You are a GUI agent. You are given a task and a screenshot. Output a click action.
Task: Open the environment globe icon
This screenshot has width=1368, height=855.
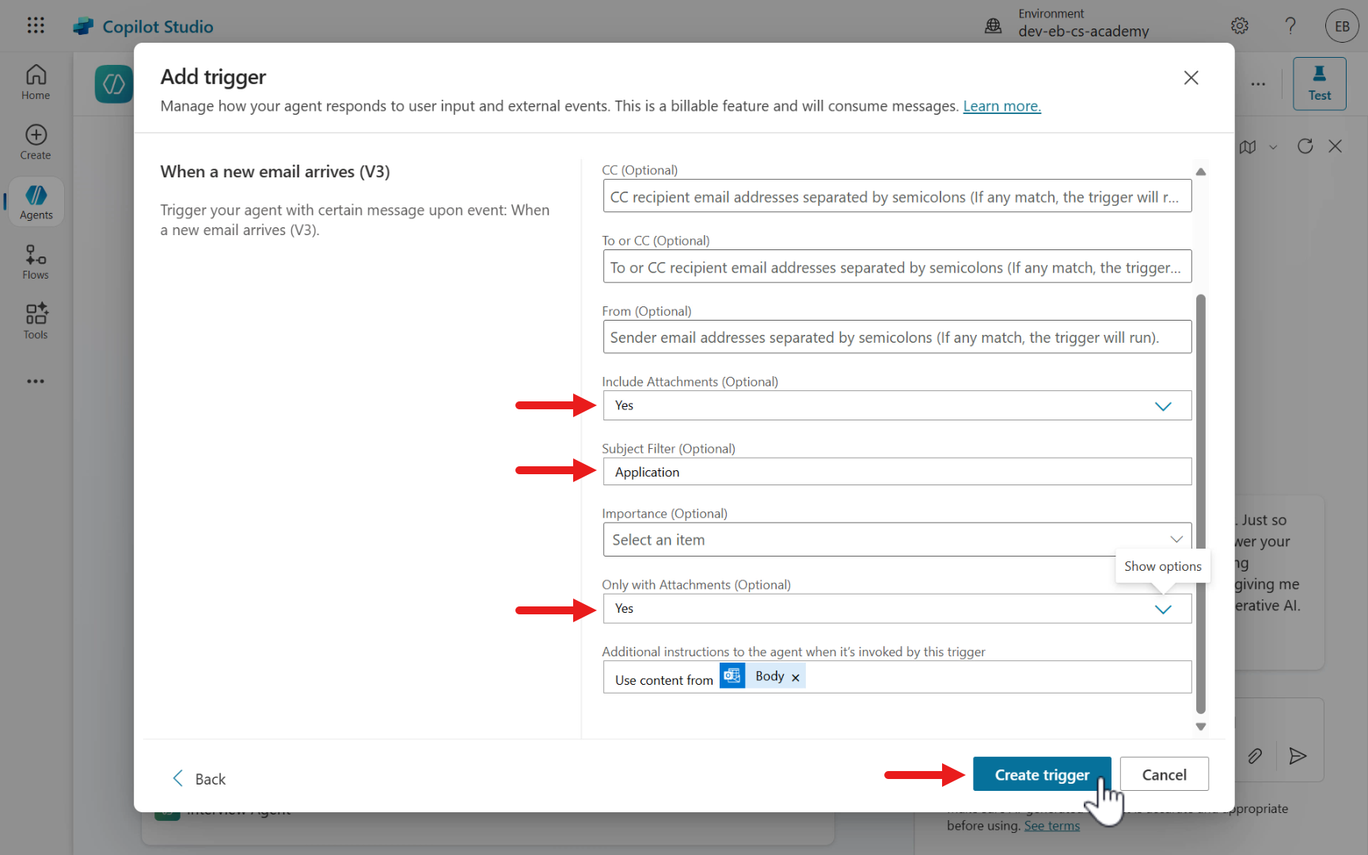click(x=993, y=26)
